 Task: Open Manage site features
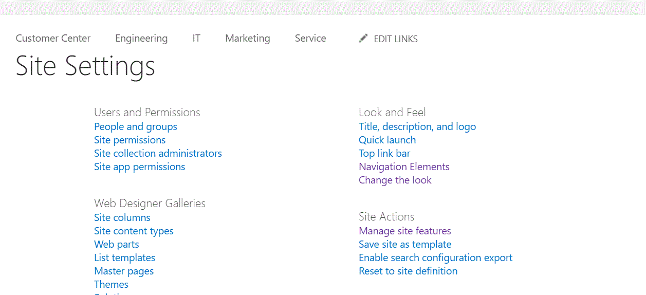(405, 231)
